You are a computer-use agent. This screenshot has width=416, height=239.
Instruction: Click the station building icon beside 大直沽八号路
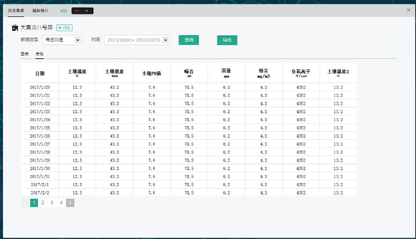click(15, 28)
